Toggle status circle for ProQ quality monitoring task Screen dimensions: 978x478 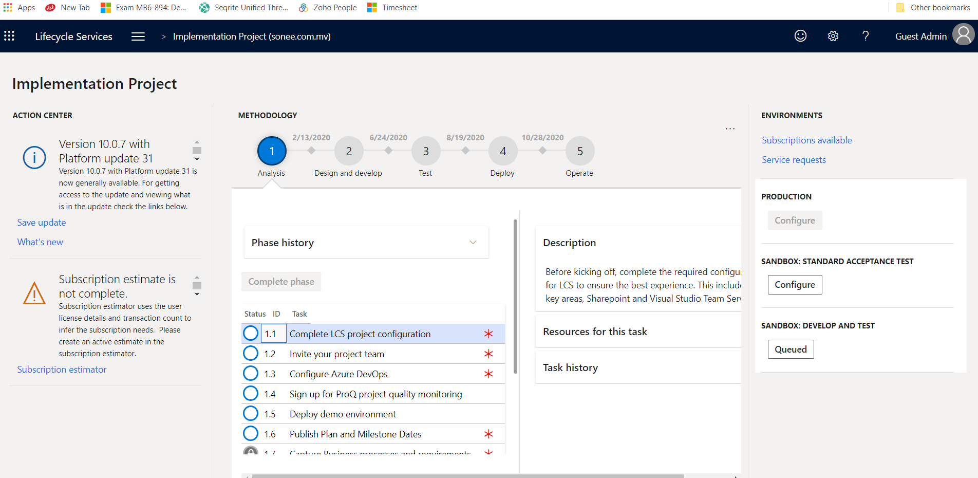coord(251,394)
